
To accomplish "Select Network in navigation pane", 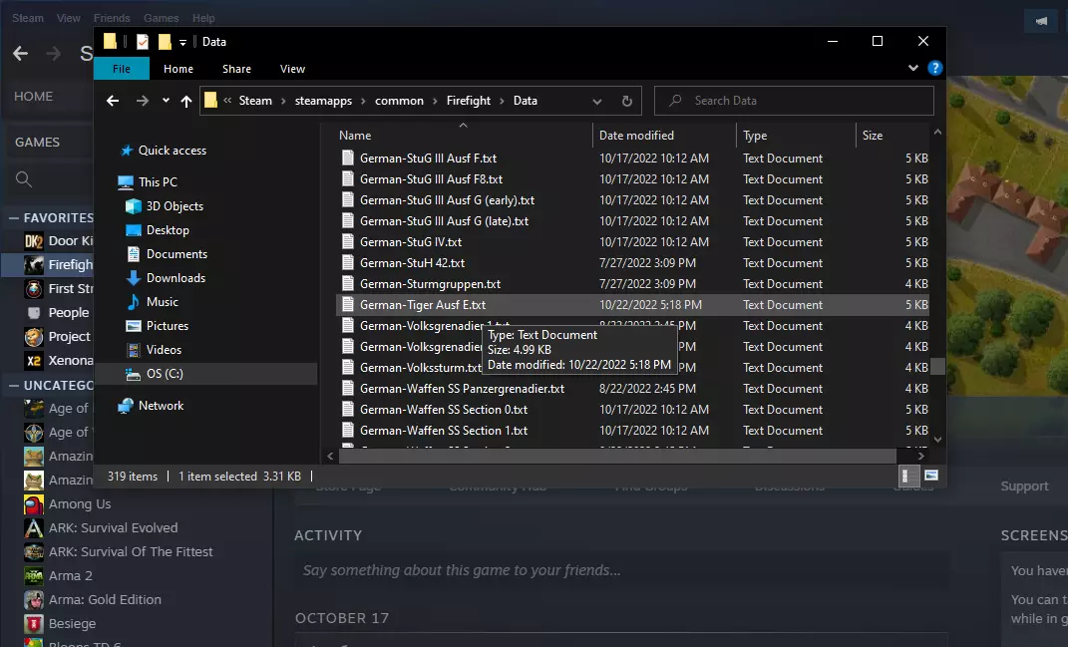I will click(x=161, y=405).
